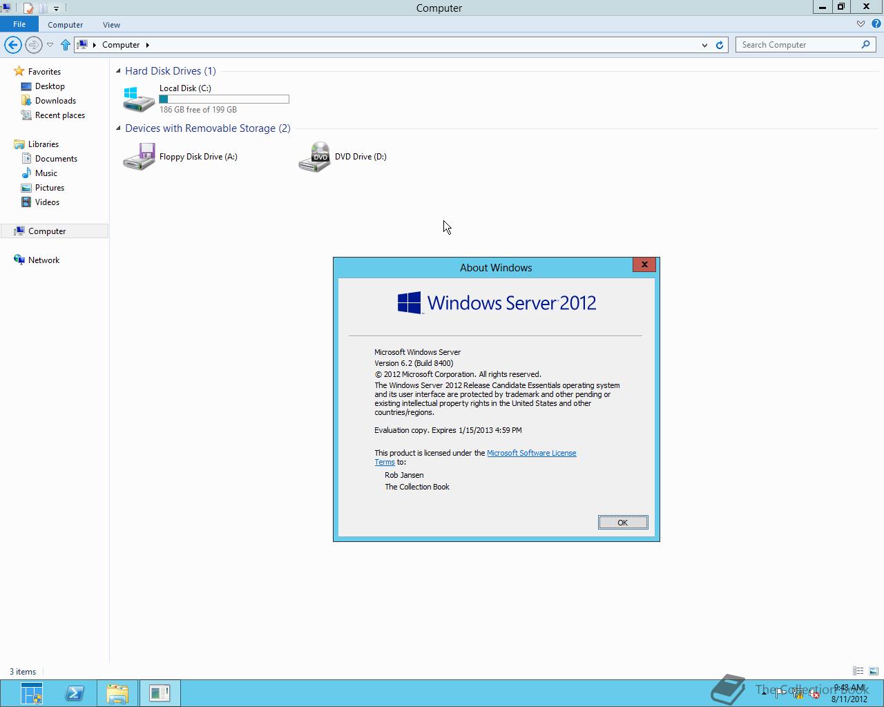Image resolution: width=884 pixels, height=707 pixels.
Task: Open the File menu tab
Action: [x=19, y=24]
